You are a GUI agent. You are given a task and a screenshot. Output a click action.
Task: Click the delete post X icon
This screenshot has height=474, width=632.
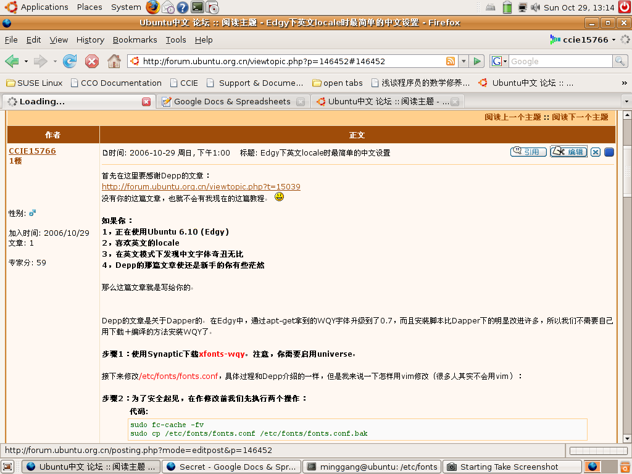click(596, 152)
